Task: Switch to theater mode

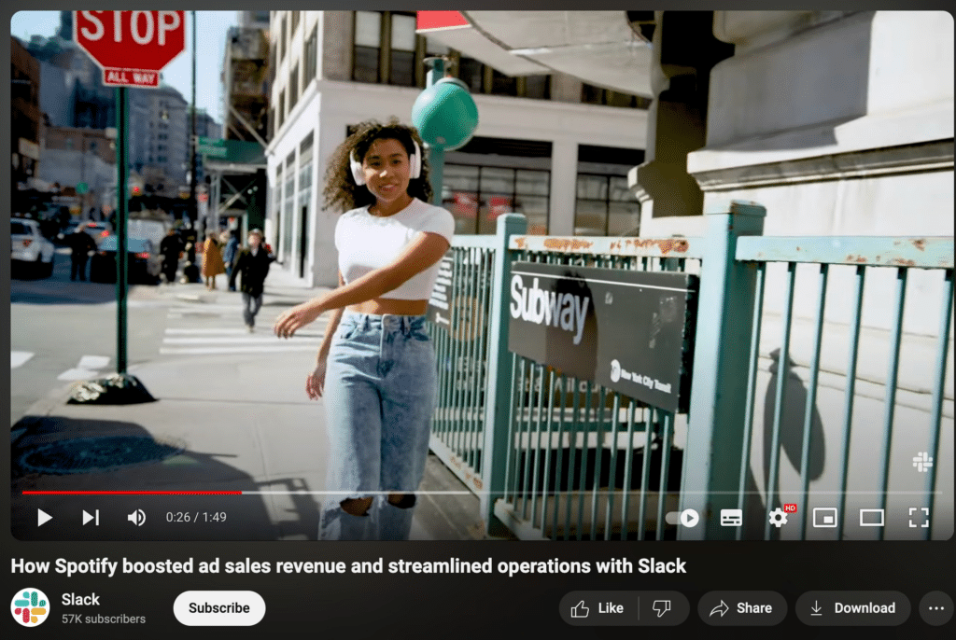Action: coord(872,518)
